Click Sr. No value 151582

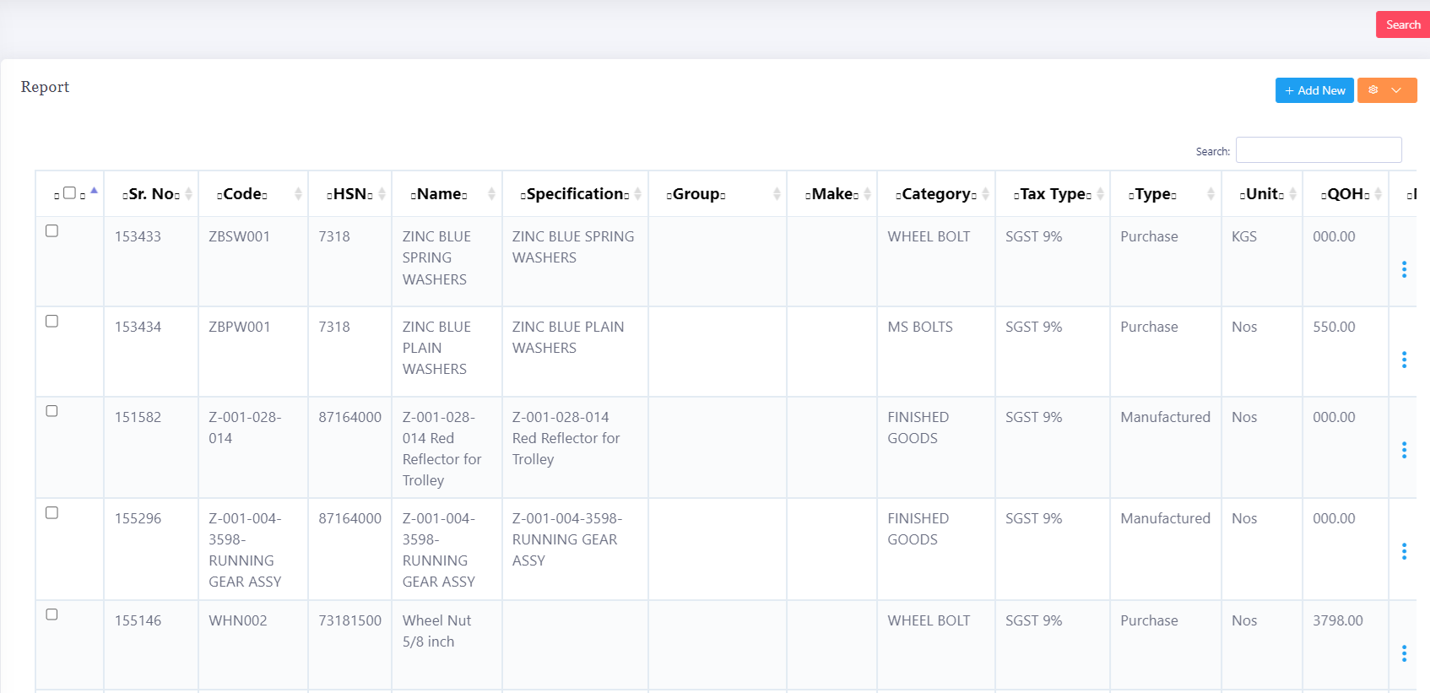(x=138, y=417)
